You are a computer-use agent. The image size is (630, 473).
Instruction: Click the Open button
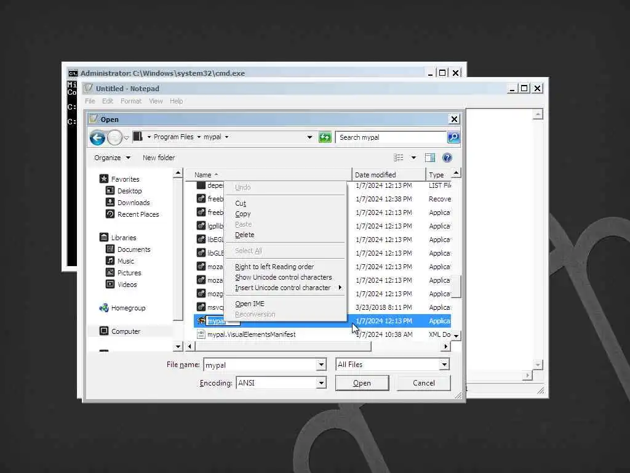point(362,383)
